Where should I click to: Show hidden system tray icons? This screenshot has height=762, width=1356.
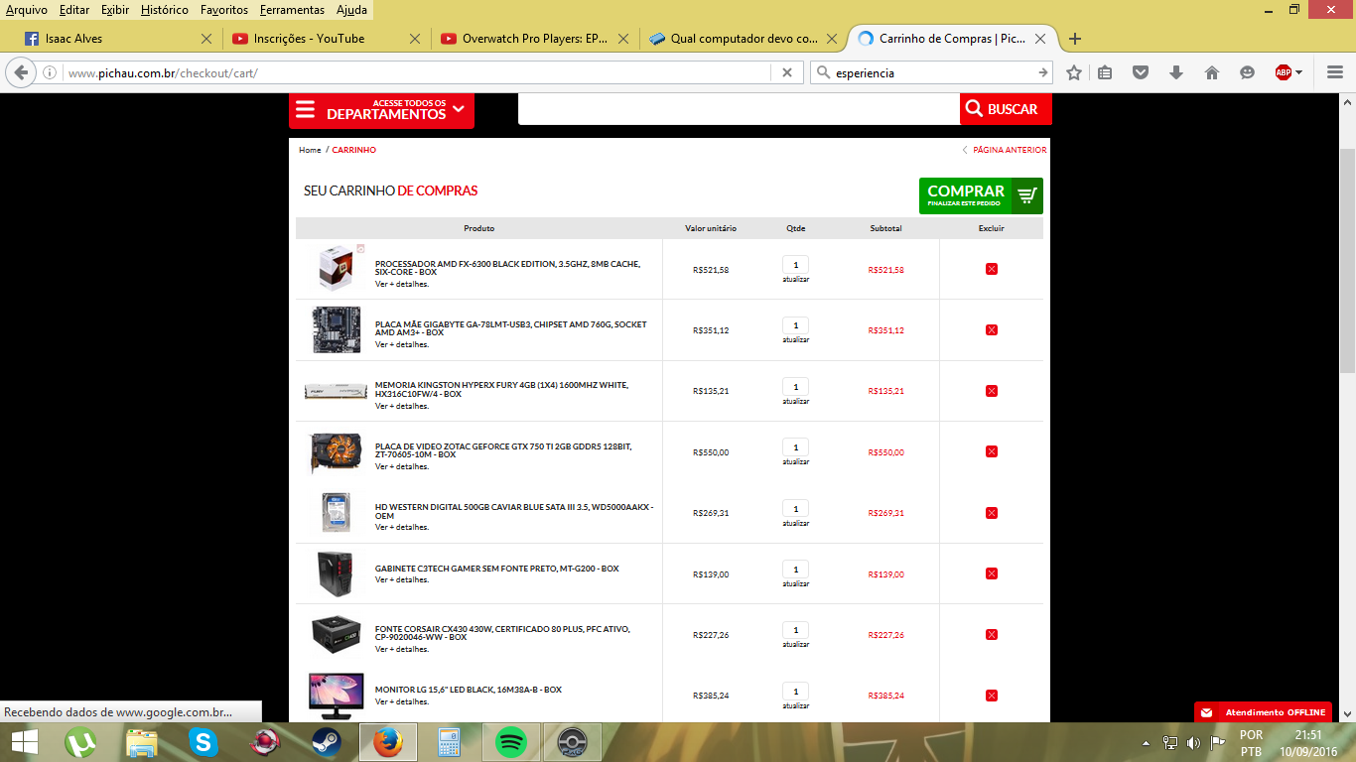[x=1147, y=742]
